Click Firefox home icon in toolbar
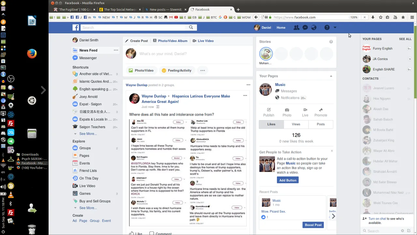417x235 pixels. click(403, 17)
